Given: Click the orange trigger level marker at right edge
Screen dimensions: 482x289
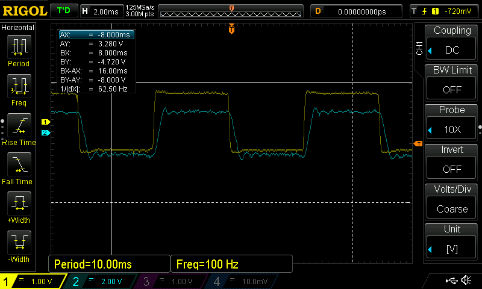Looking at the screenshot, I should (x=418, y=144).
